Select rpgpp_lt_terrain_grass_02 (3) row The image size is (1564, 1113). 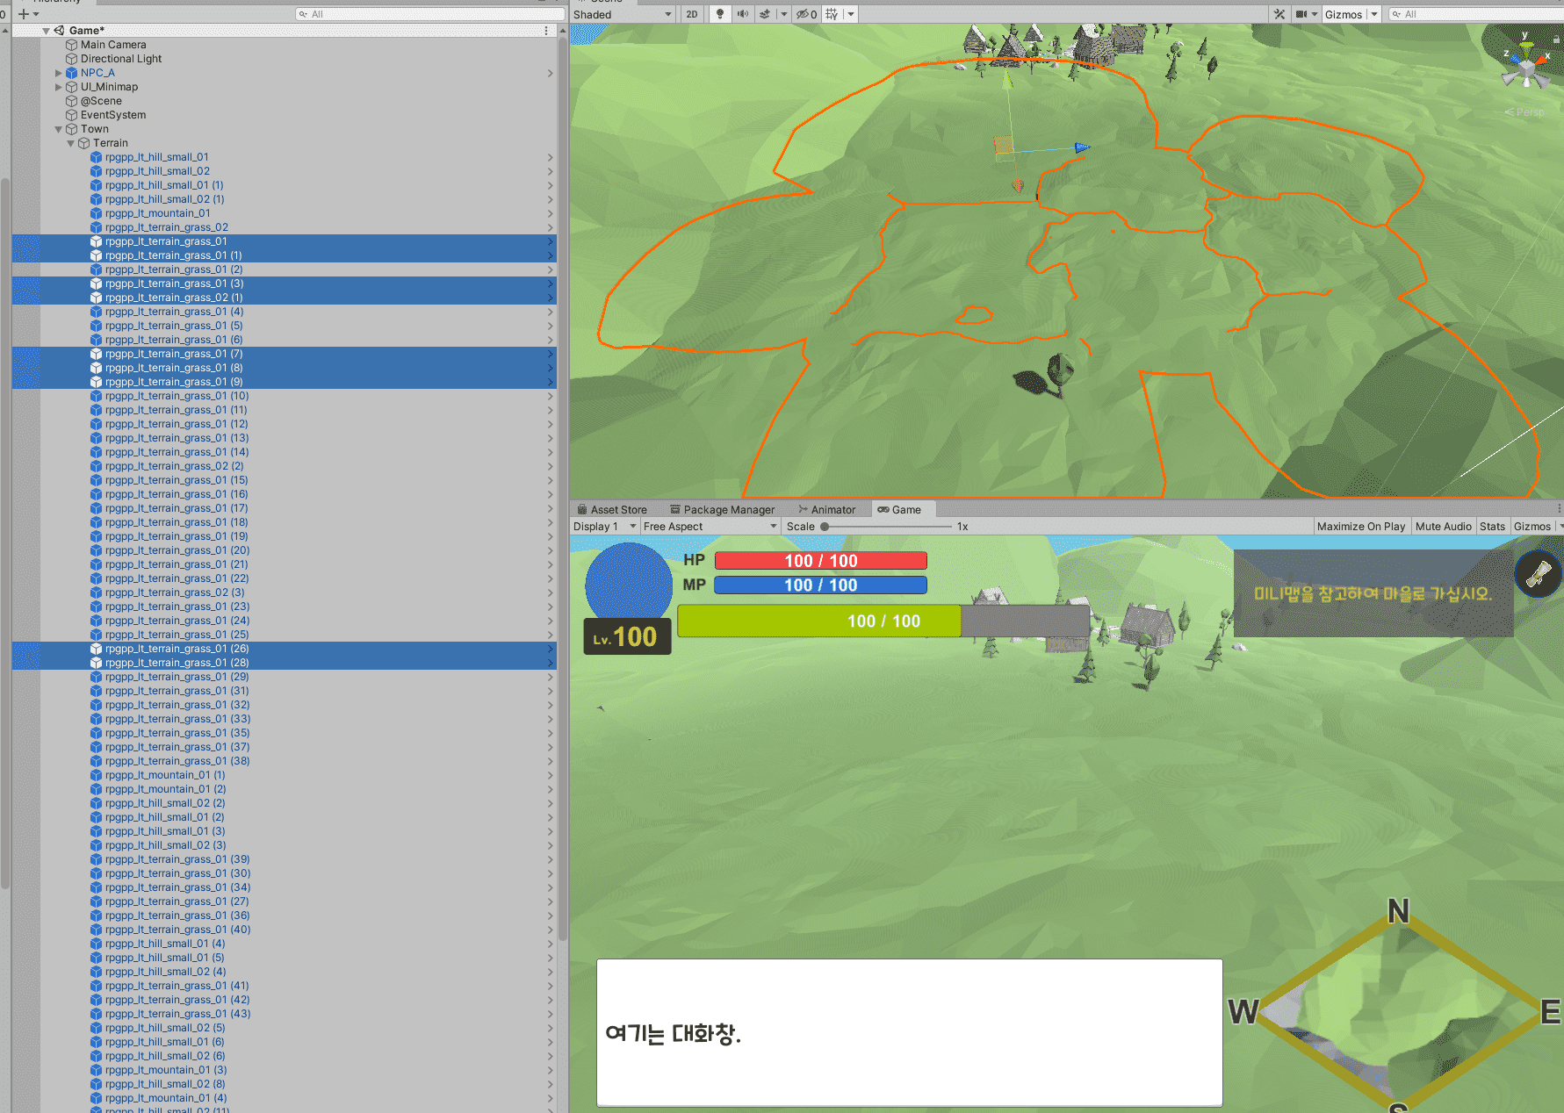285,592
